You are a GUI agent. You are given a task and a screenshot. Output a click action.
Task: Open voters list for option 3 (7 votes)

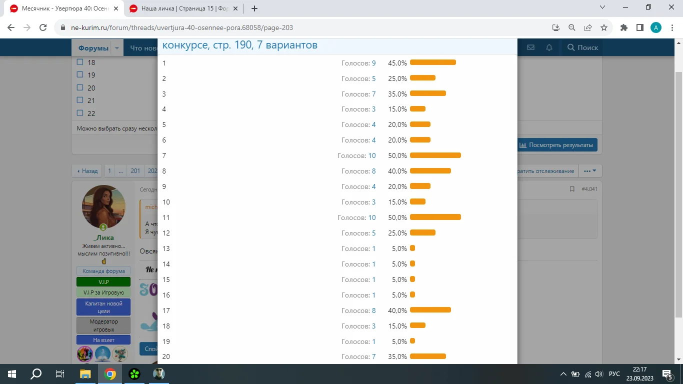pos(374,94)
